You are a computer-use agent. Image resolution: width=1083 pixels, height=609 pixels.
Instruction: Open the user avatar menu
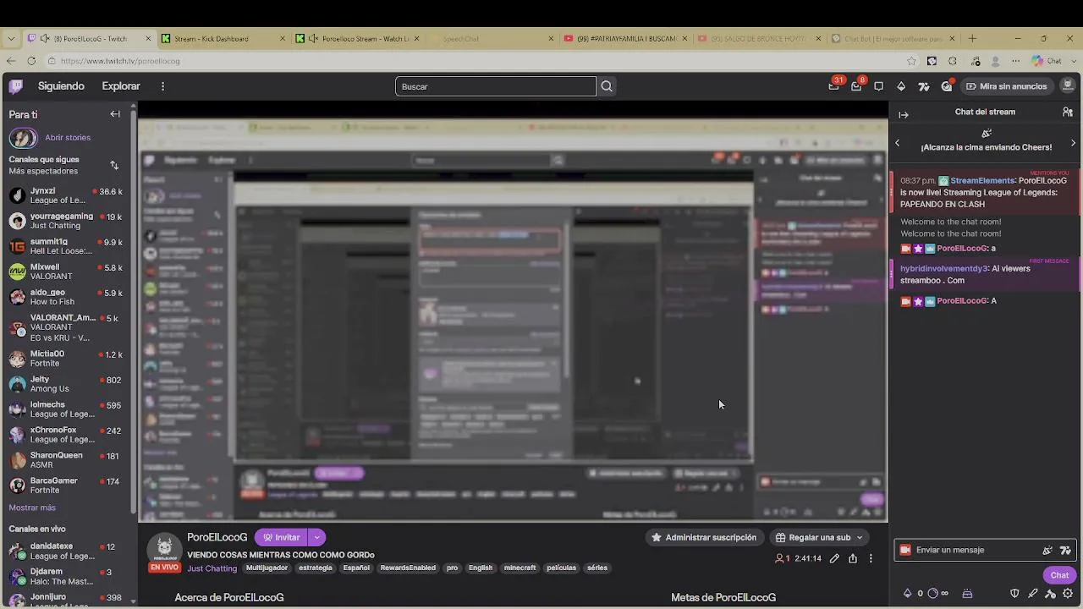pos(1068,85)
